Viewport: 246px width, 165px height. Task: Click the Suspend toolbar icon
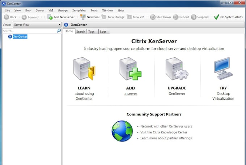(194, 17)
